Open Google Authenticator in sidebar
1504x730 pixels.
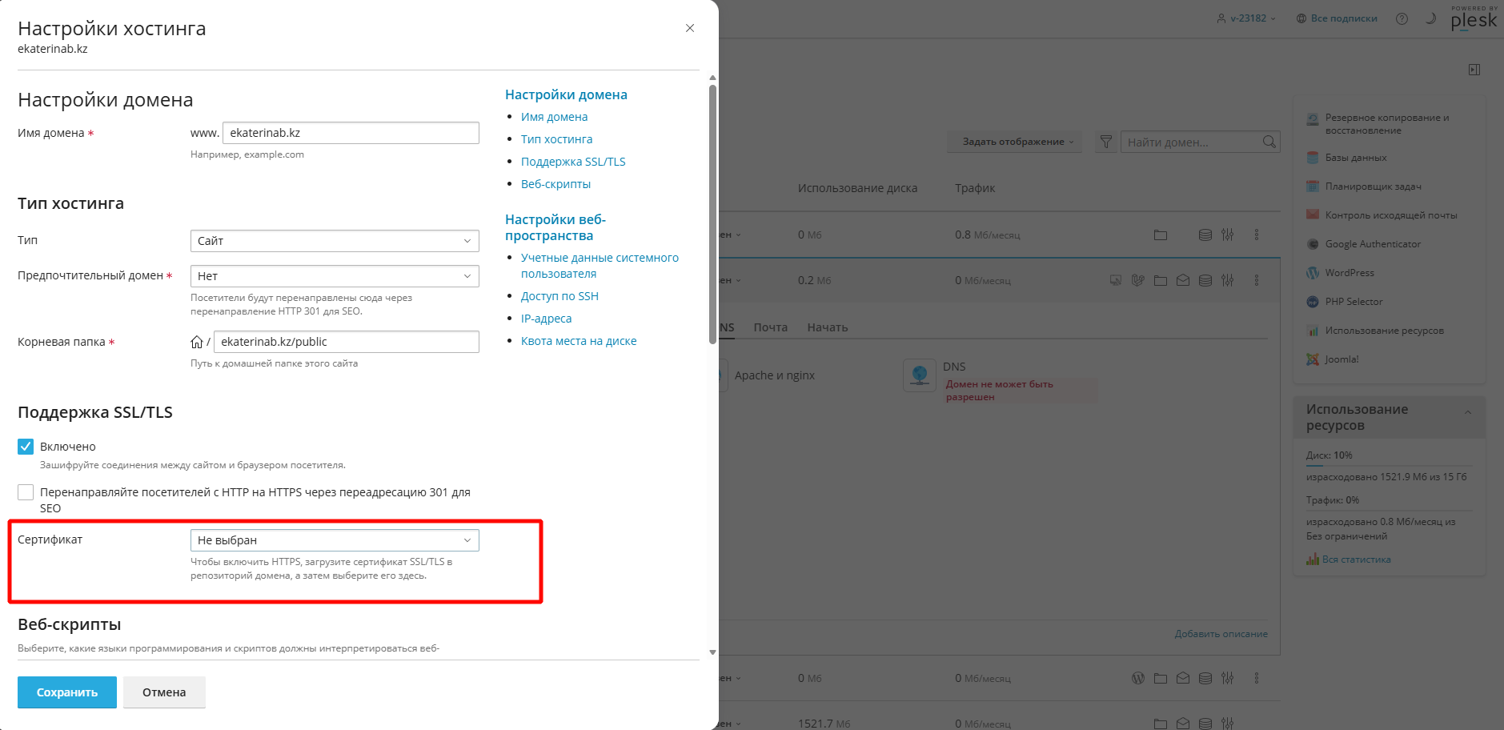coord(1372,244)
